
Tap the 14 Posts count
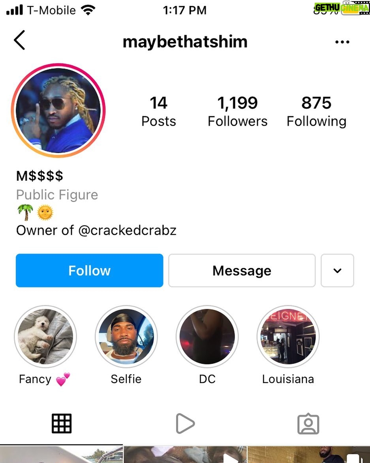tap(159, 111)
